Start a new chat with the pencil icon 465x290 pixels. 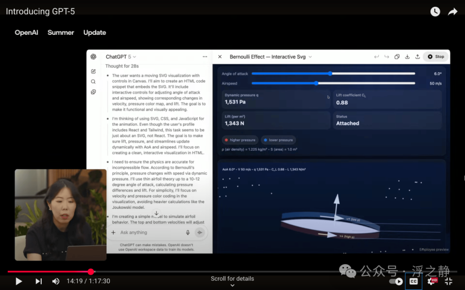point(93,71)
